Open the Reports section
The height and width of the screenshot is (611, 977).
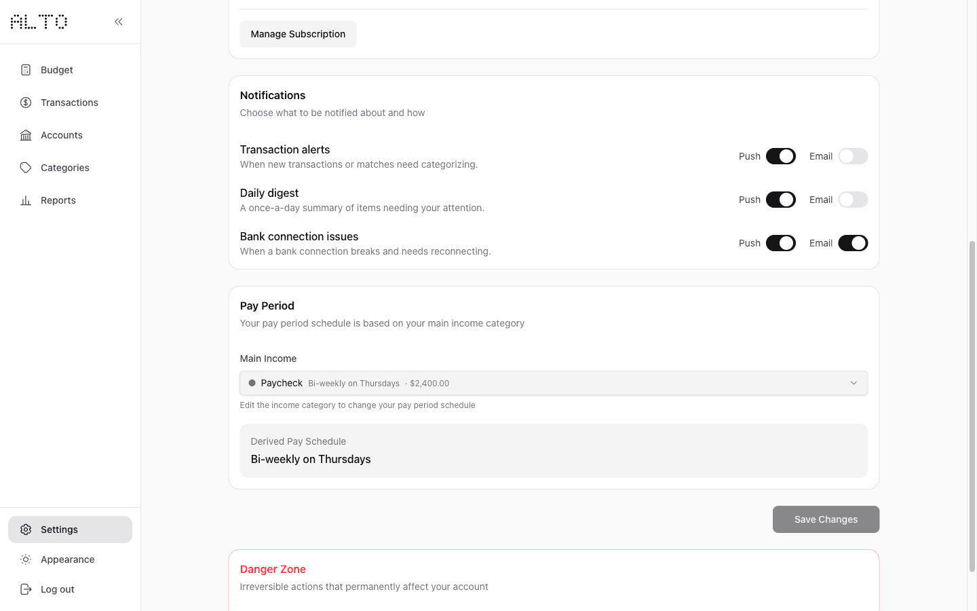coord(70,200)
